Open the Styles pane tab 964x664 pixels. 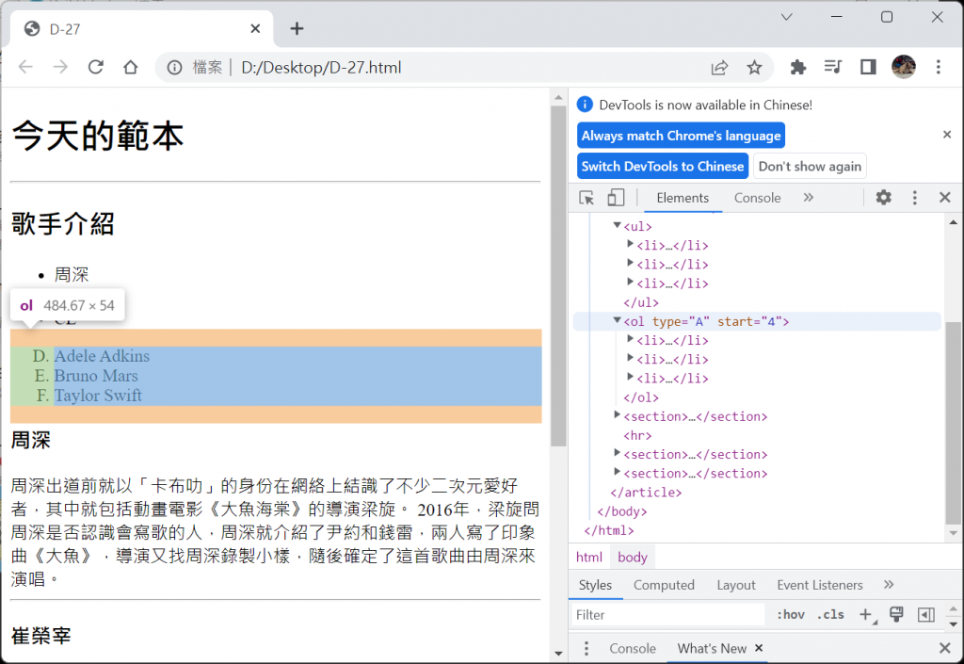click(595, 585)
